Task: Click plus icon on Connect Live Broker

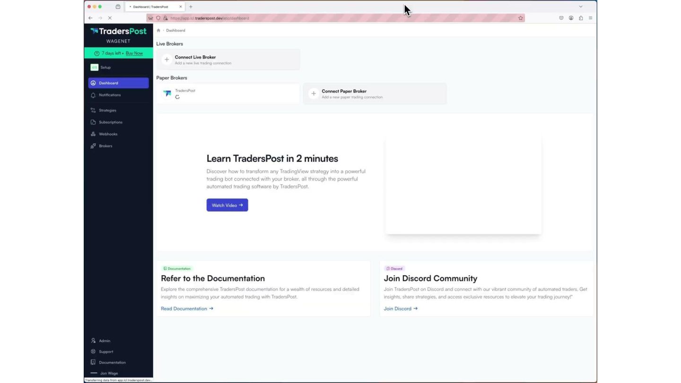Action: pos(166,60)
